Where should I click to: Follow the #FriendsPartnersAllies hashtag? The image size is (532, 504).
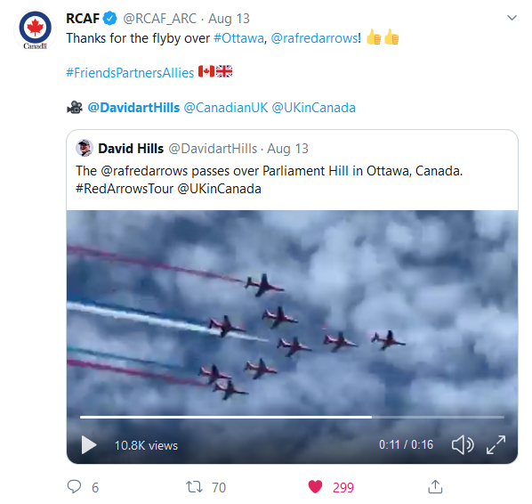click(130, 73)
